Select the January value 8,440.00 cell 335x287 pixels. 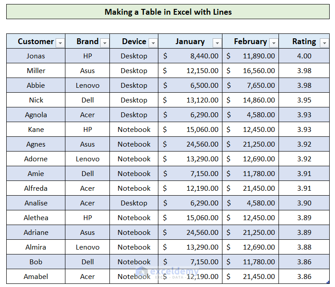190,56
